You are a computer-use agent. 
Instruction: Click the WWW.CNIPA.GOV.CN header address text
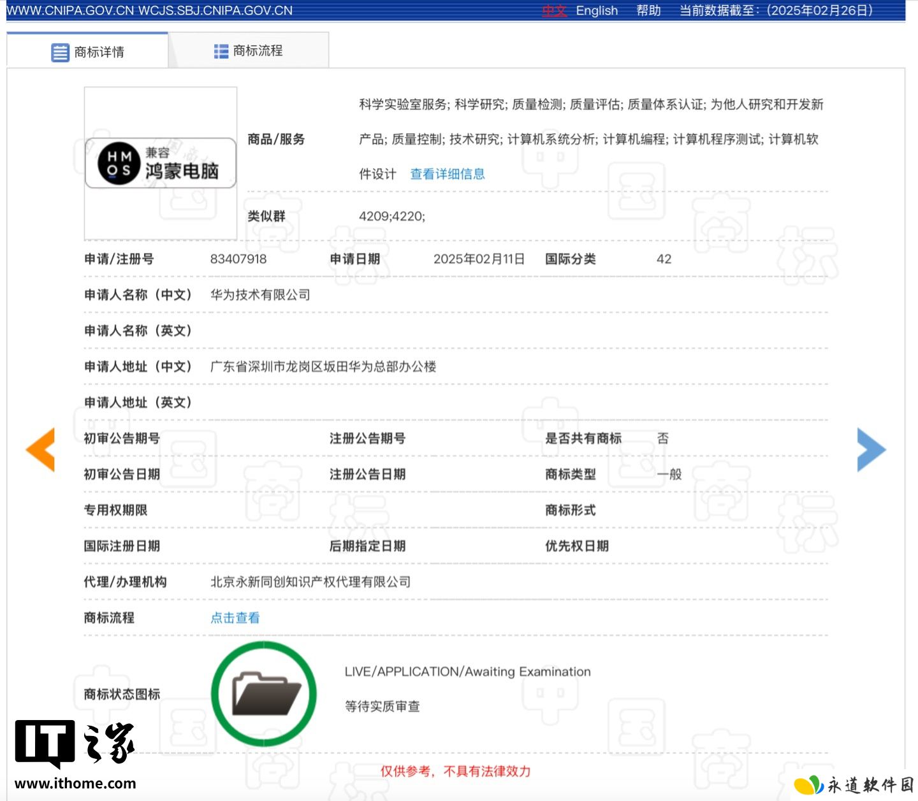pos(70,11)
